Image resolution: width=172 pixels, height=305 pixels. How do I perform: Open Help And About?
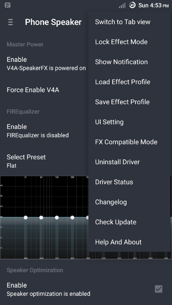click(118, 242)
